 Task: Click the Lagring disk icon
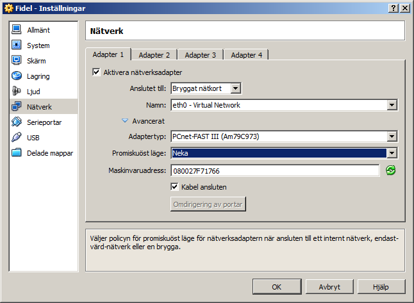click(17, 76)
